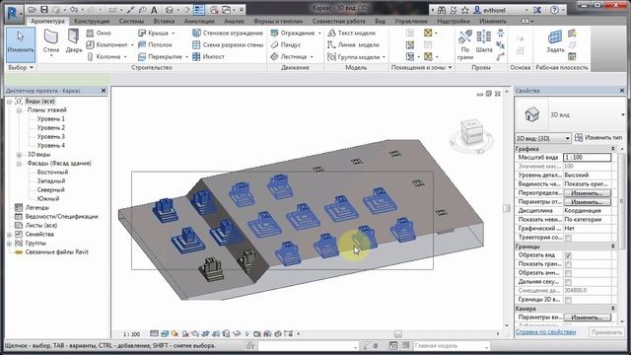Expand the Семейства tree node
631x355 pixels.
pyautogui.click(x=9, y=235)
